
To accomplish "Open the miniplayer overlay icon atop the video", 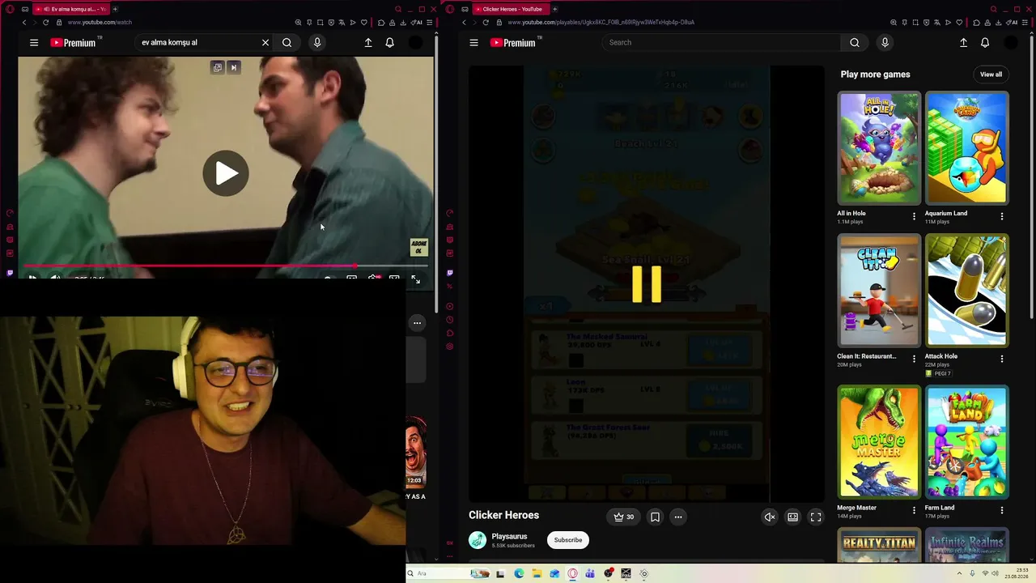I will click(218, 67).
